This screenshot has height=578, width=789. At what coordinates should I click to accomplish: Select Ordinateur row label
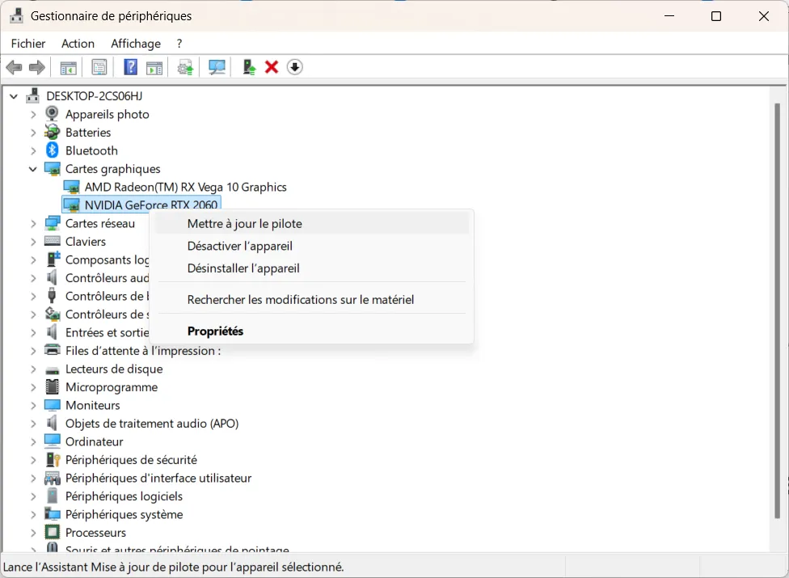point(94,441)
